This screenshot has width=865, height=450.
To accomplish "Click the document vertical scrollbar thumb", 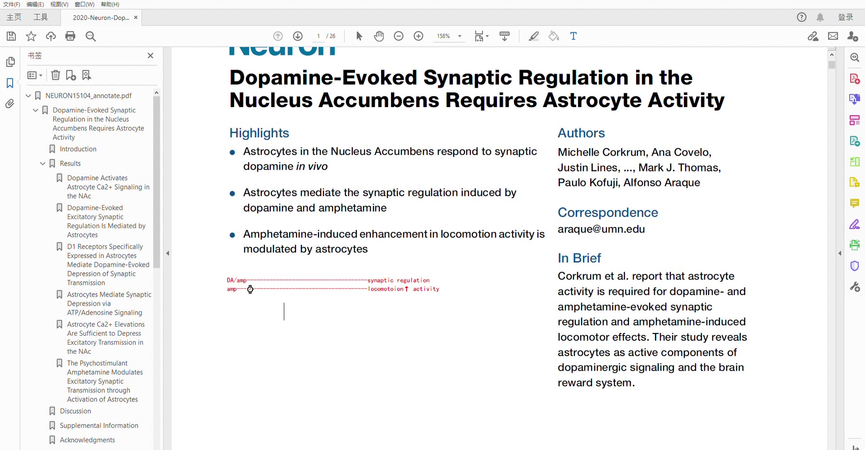I will [832, 64].
